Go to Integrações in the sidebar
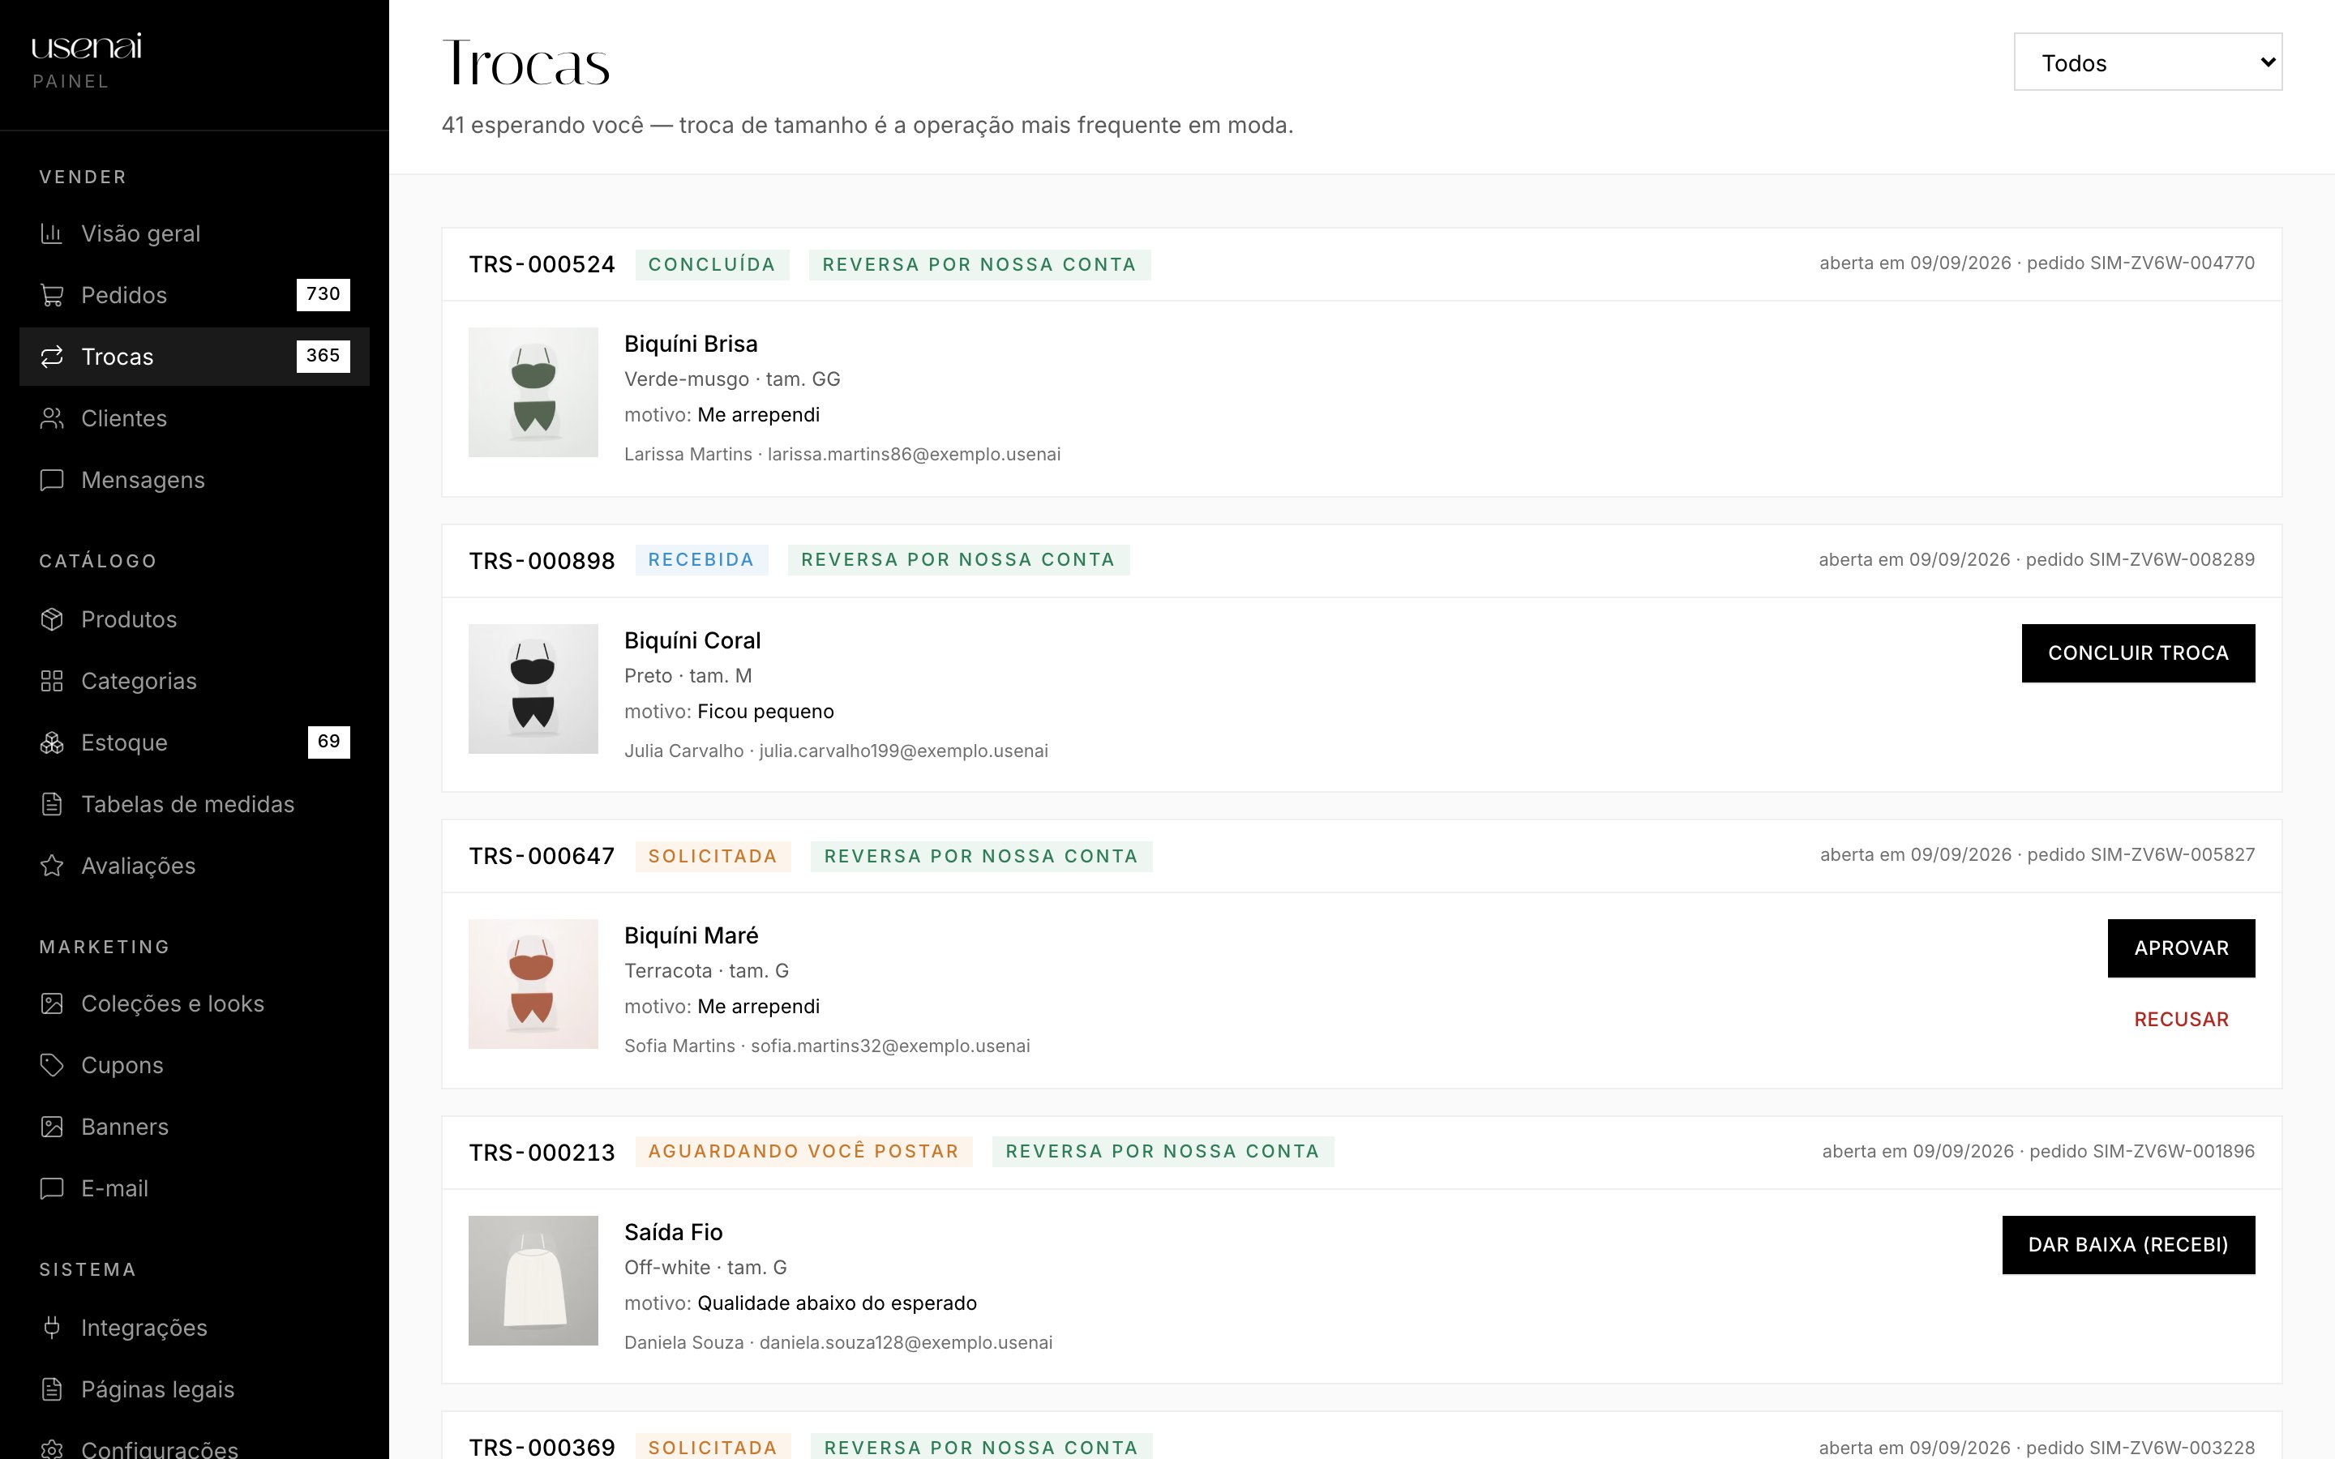Screen dimensions: 2335x1459 [194, 1328]
